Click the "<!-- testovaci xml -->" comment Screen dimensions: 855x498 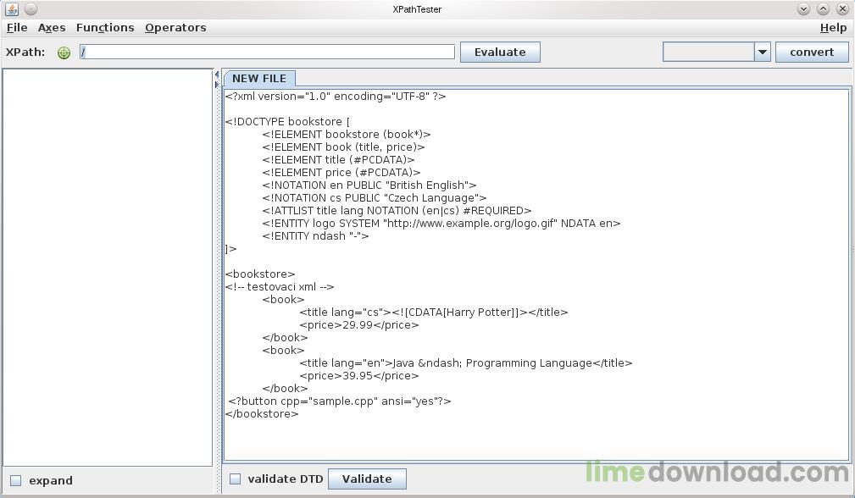pos(279,286)
